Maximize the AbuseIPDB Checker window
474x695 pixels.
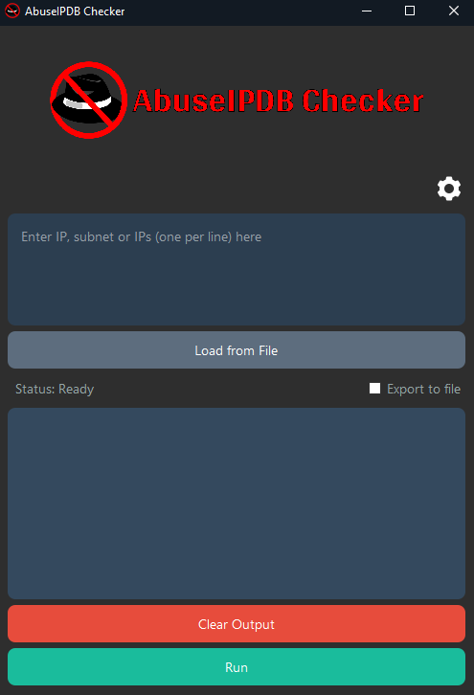[410, 11]
